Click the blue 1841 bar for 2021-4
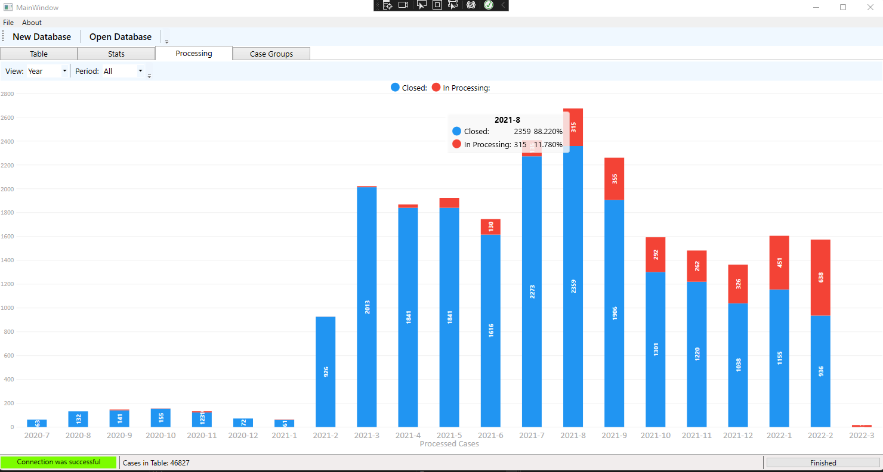Screen dimensions: 883x472 [x=408, y=318]
